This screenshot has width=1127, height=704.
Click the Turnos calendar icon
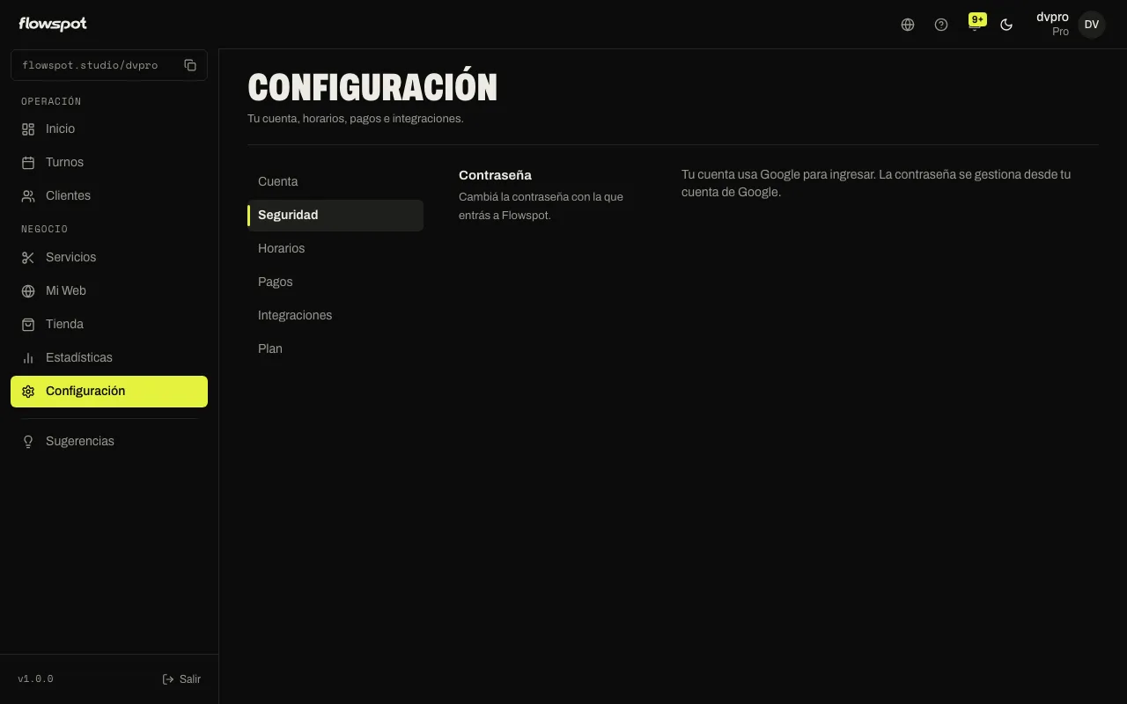28,163
